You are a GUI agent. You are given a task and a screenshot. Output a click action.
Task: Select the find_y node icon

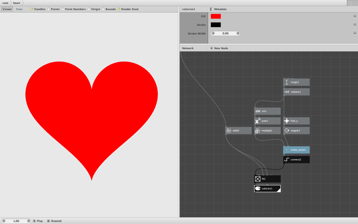pos(287,121)
